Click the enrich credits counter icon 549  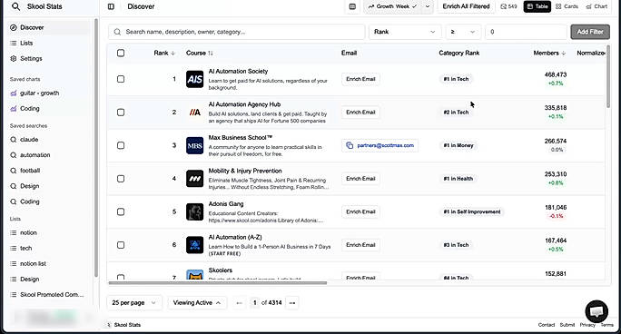(508, 6)
